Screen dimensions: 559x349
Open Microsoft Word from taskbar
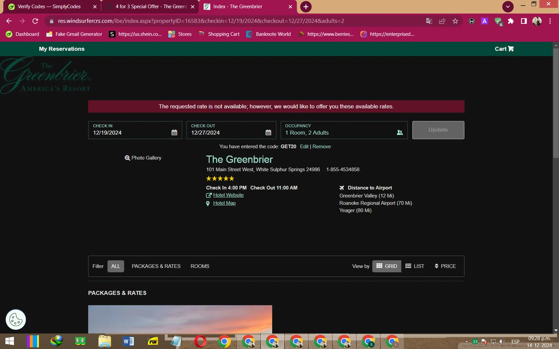point(129,341)
